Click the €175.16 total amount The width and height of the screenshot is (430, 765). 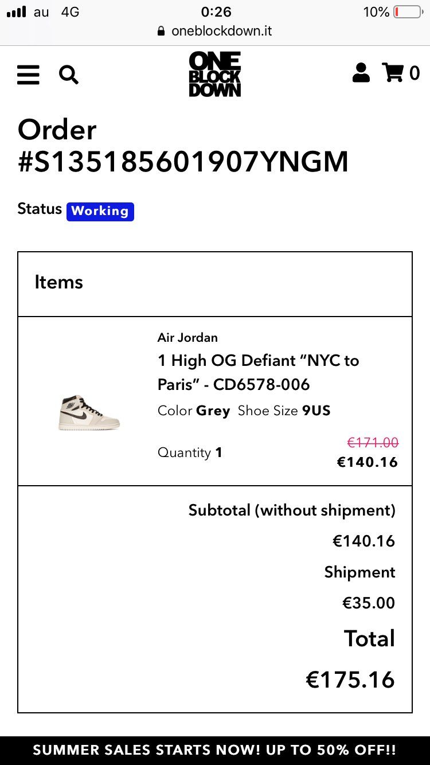pyautogui.click(x=350, y=680)
